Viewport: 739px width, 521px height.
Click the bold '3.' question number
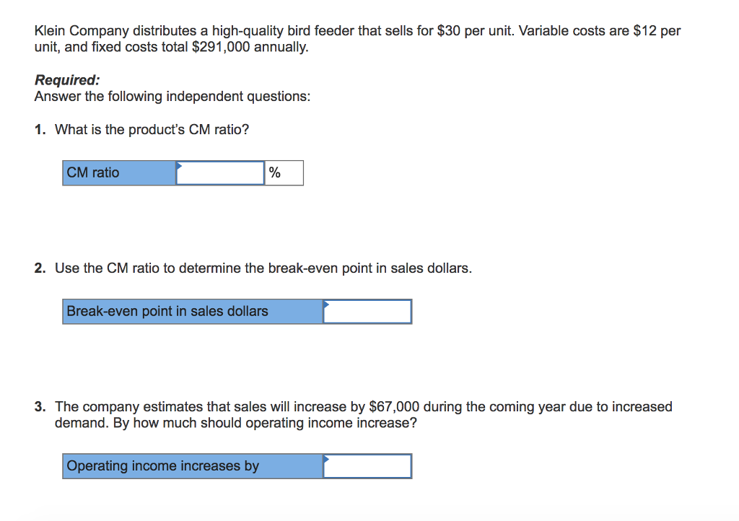pyautogui.click(x=40, y=406)
